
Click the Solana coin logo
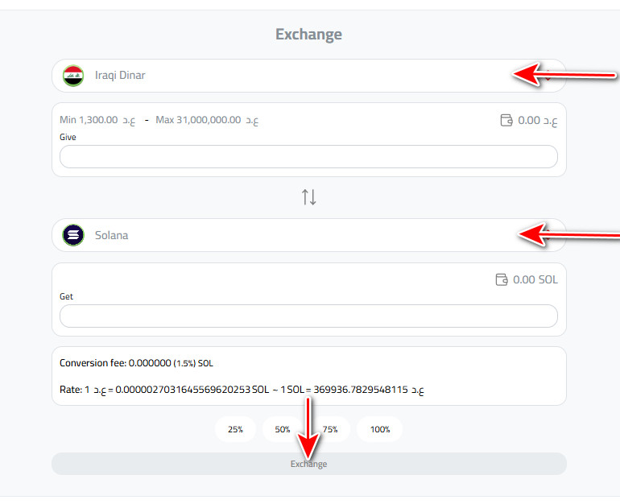click(x=73, y=235)
